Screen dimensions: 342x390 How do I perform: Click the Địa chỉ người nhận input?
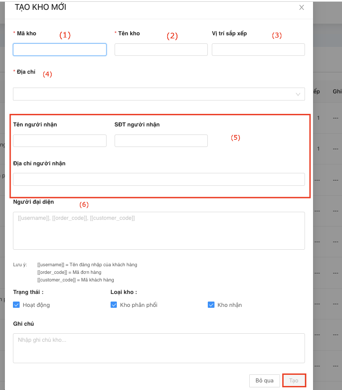point(159,179)
